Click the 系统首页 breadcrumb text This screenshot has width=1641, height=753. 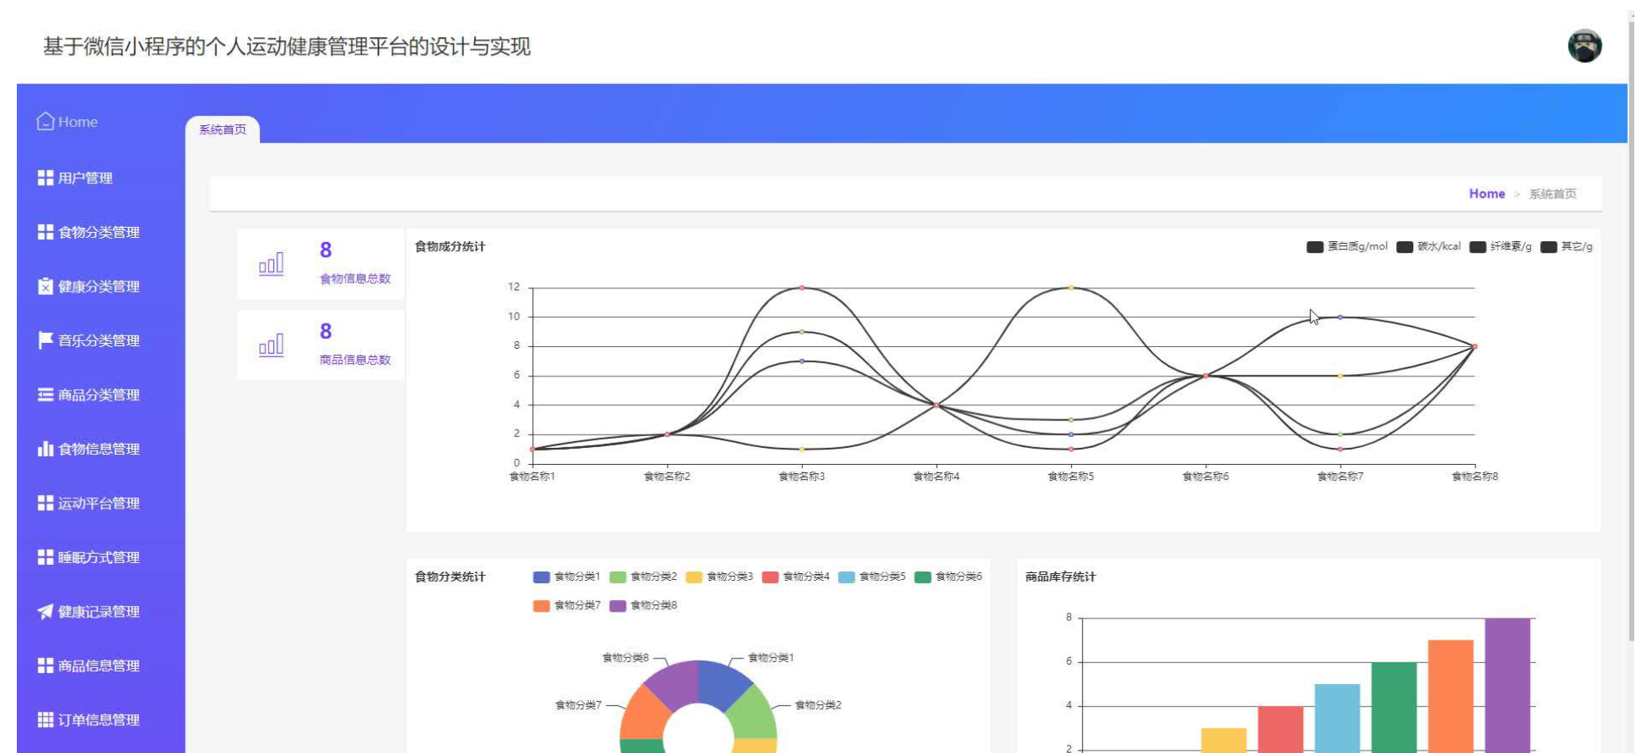click(1552, 194)
